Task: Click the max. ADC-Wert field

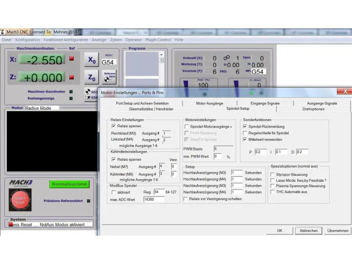Action: tap(154, 200)
